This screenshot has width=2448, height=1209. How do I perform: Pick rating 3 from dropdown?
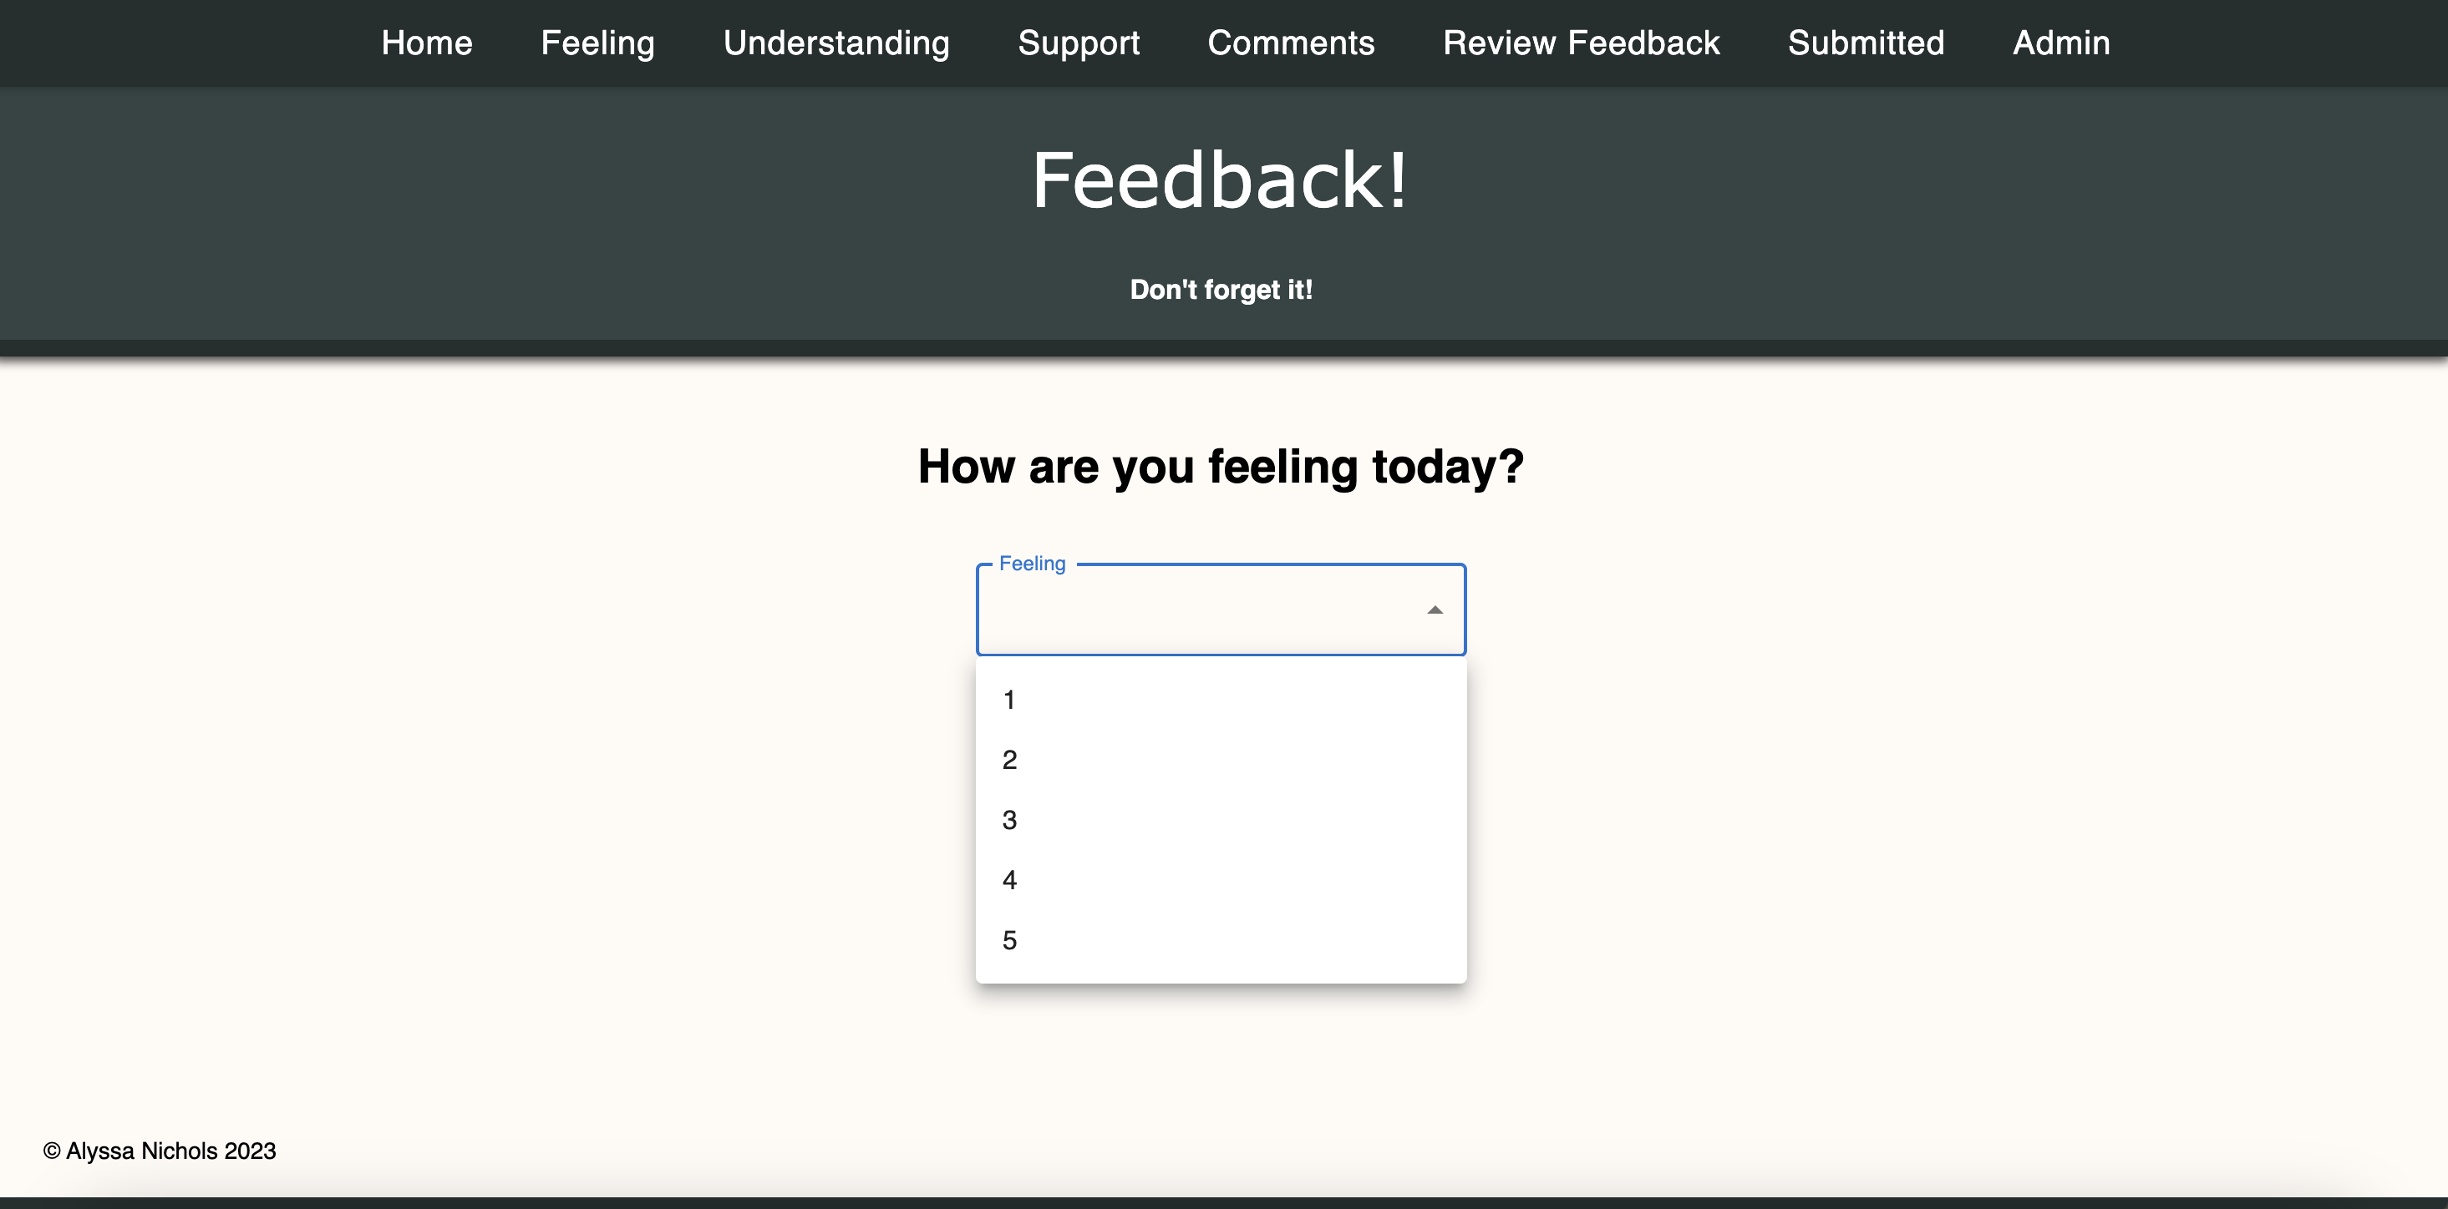(x=1221, y=820)
